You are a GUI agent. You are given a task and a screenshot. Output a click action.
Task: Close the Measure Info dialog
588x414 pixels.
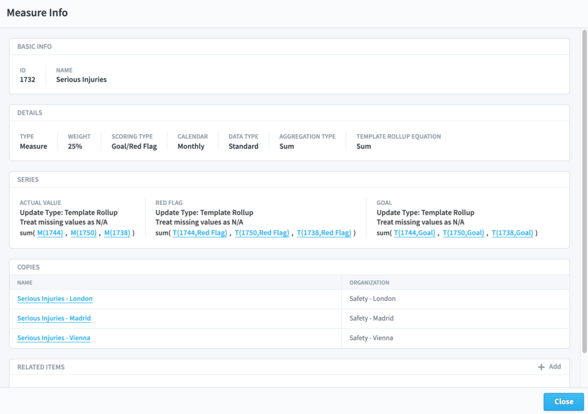point(563,401)
